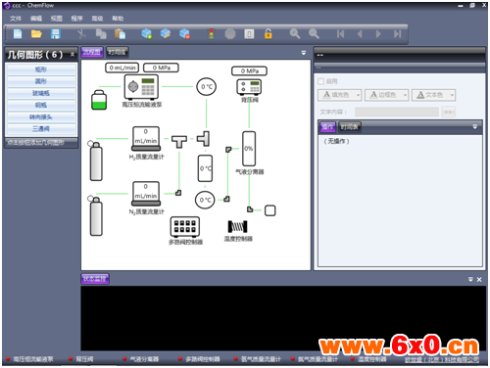Viewport: 490px width, 368px height.
Task: Click the 矩形 rectangle shape button
Action: coord(41,69)
